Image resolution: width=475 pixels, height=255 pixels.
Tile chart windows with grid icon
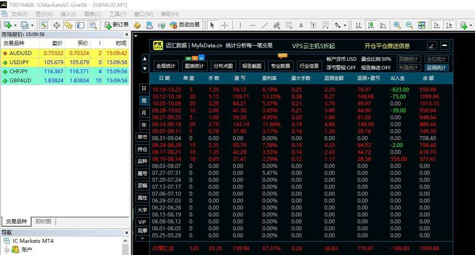click(x=422, y=25)
